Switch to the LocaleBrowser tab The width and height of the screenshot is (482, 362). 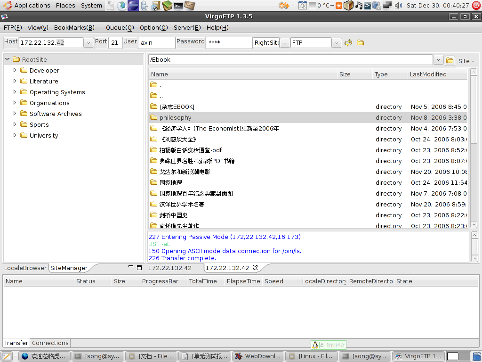(25, 268)
